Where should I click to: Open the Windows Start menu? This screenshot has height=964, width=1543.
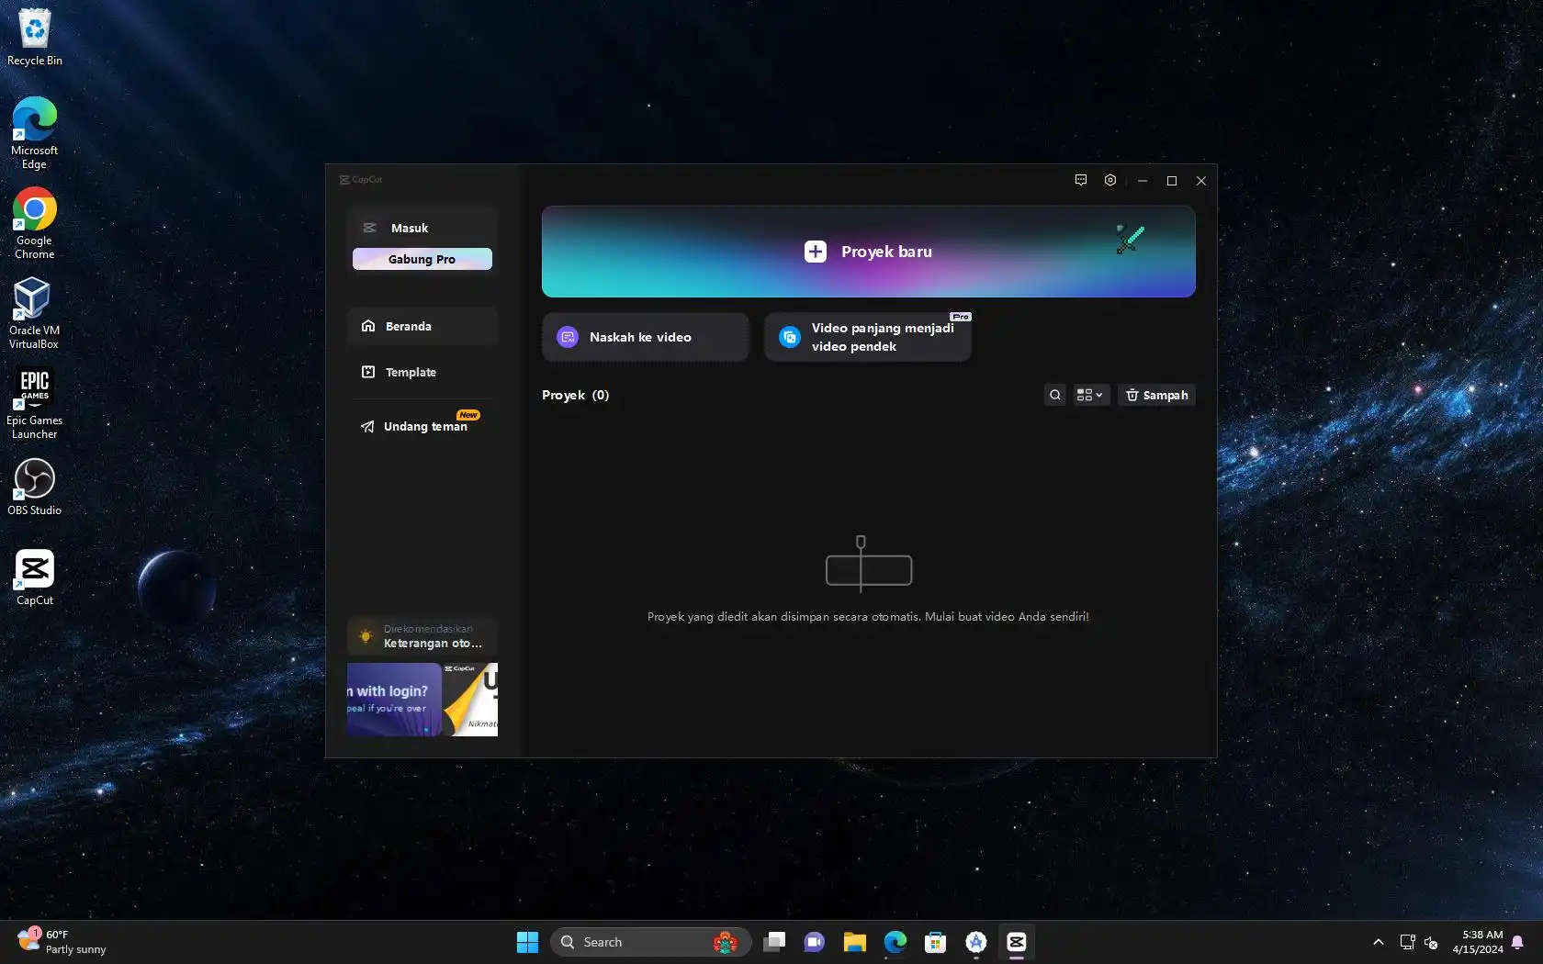pyautogui.click(x=527, y=942)
